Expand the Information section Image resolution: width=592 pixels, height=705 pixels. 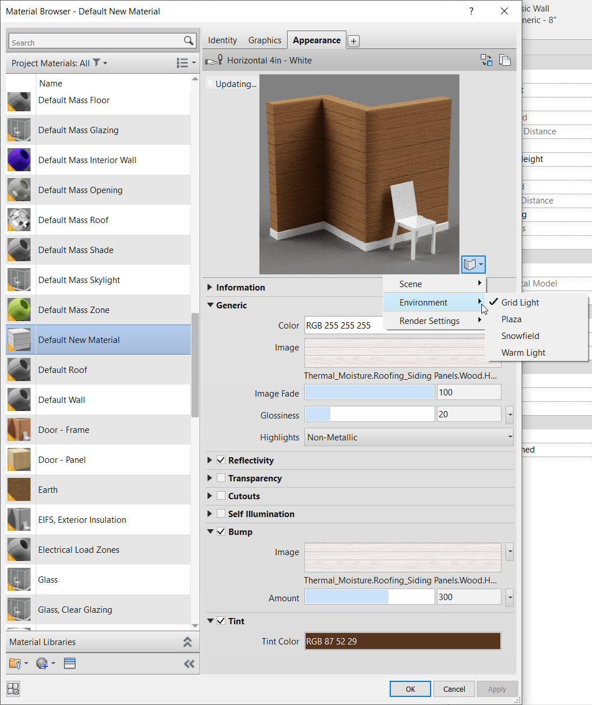click(x=210, y=287)
